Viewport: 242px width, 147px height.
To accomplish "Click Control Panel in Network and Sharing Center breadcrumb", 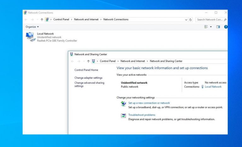I will point(108,61).
